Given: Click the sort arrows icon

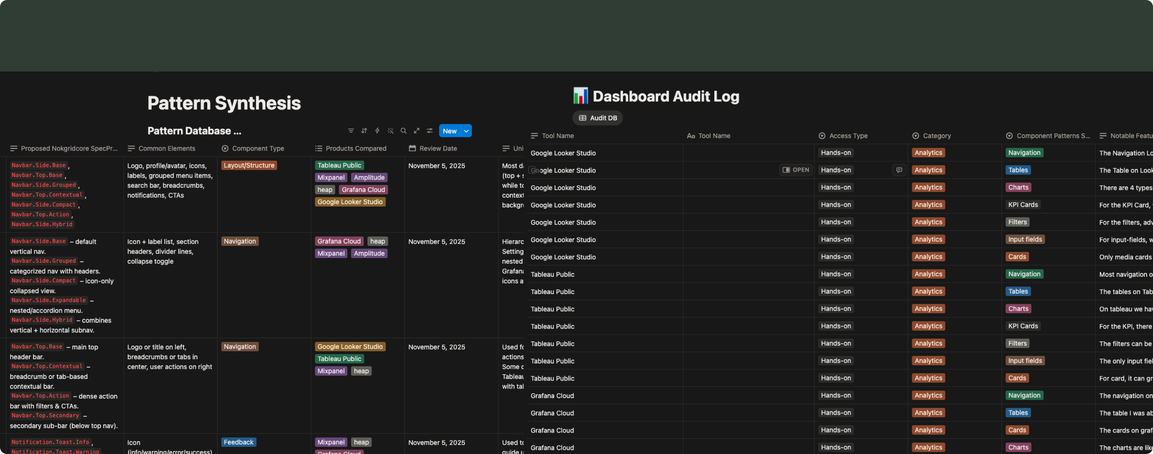Looking at the screenshot, I should (x=364, y=131).
